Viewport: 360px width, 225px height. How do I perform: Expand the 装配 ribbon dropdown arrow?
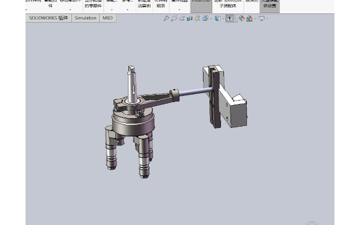tap(112, 10)
